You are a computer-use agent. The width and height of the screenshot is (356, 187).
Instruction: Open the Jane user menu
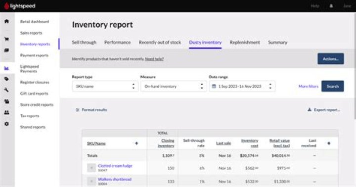click(347, 6)
